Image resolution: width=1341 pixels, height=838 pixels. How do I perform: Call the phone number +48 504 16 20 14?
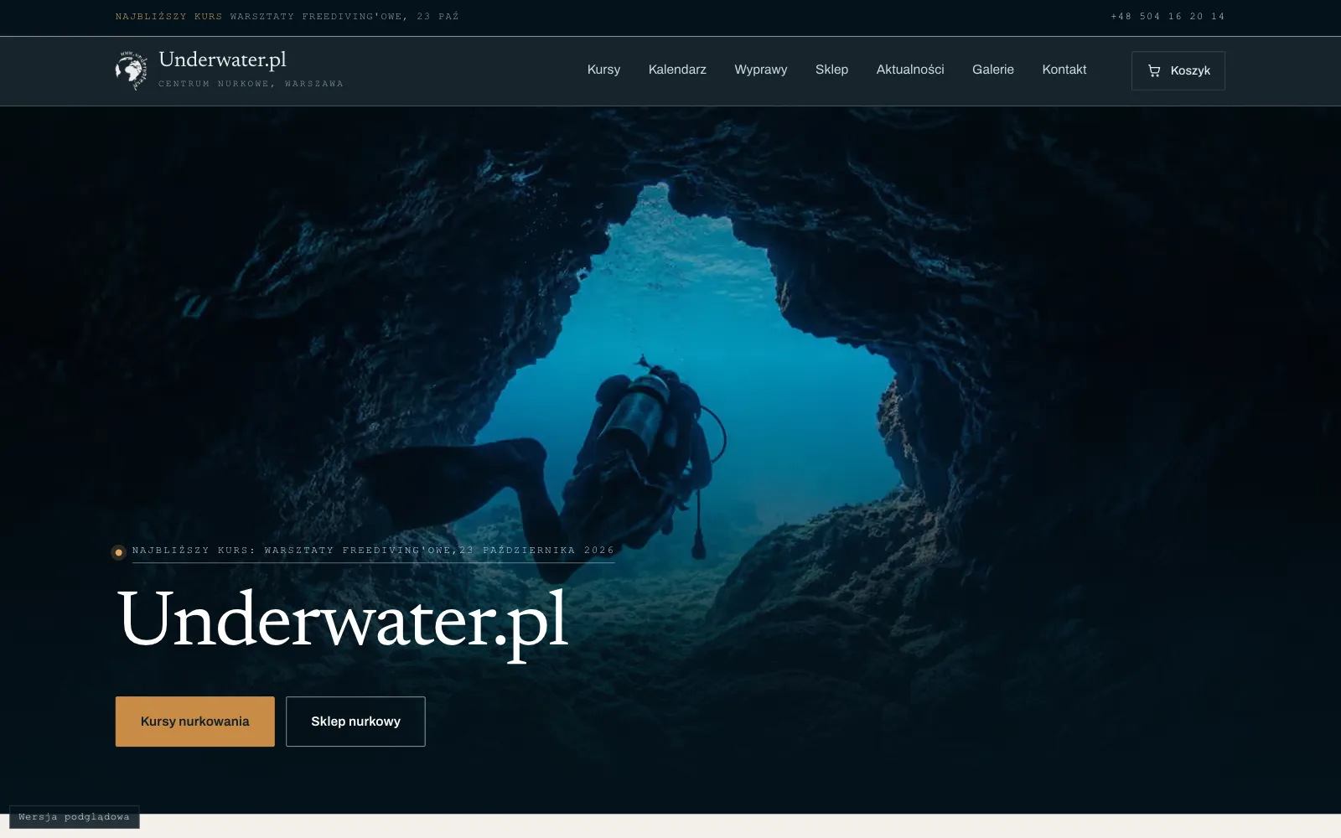click(1168, 17)
